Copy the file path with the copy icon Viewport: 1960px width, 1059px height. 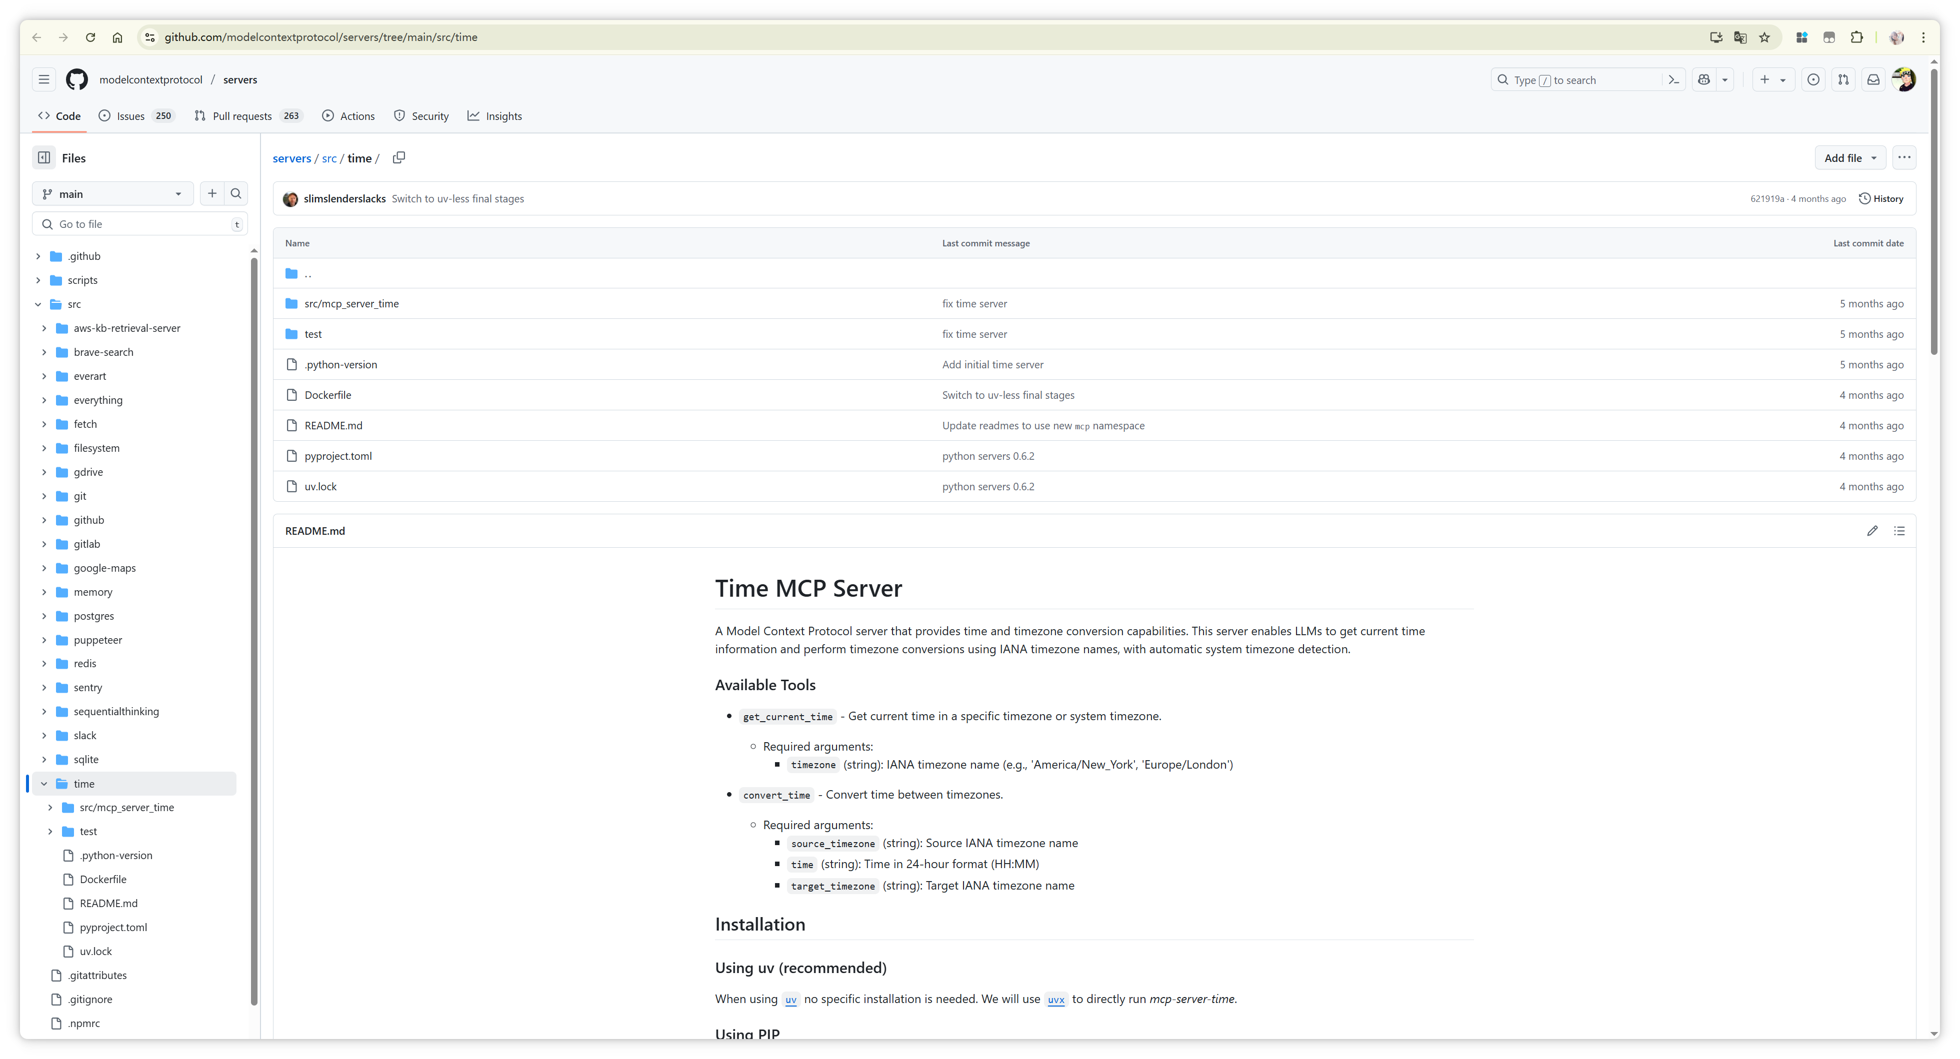tap(398, 157)
